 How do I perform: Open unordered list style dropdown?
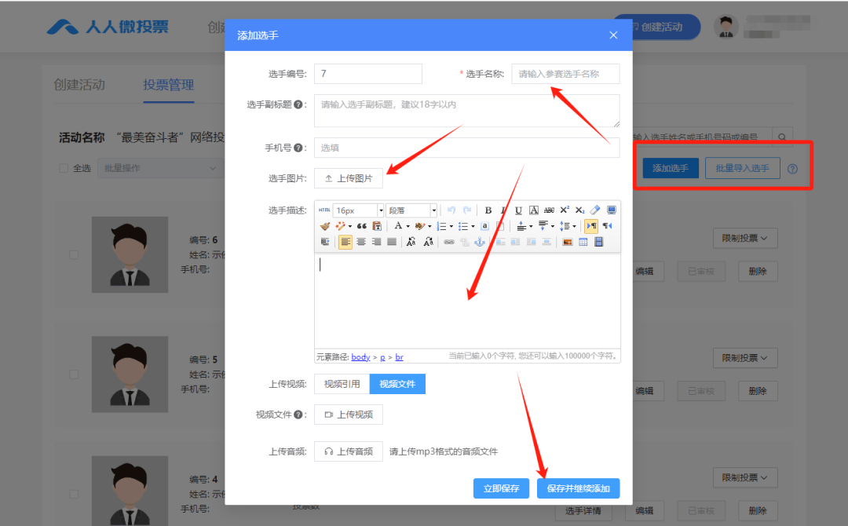pyautogui.click(x=473, y=226)
